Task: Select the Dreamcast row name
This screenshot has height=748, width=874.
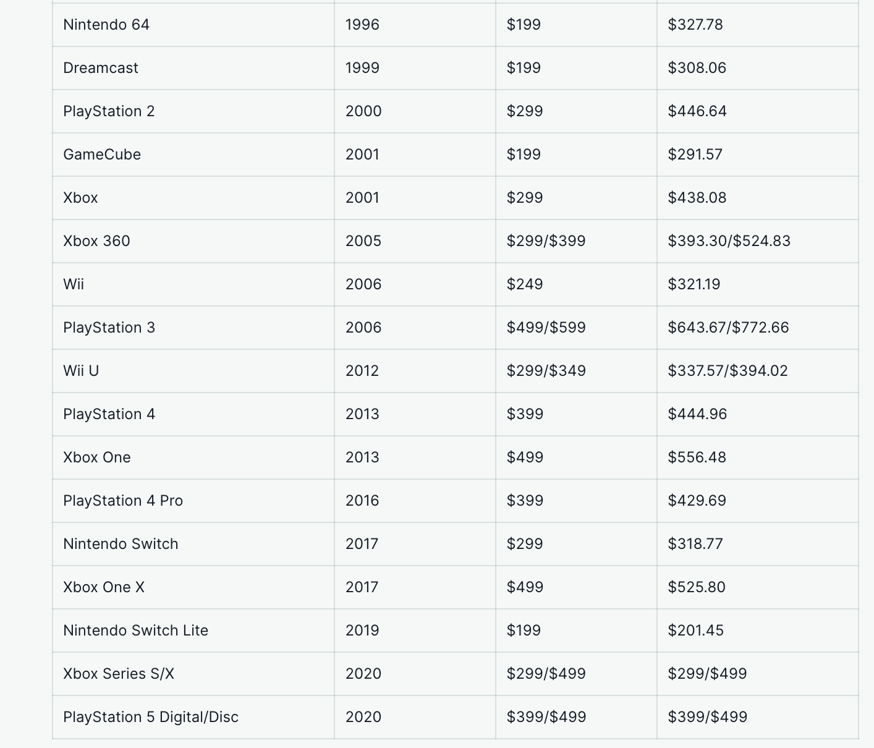Action: pos(101,68)
